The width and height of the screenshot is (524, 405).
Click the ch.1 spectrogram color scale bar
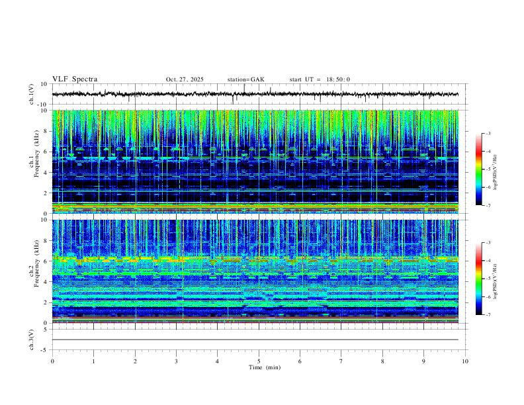[479, 169]
